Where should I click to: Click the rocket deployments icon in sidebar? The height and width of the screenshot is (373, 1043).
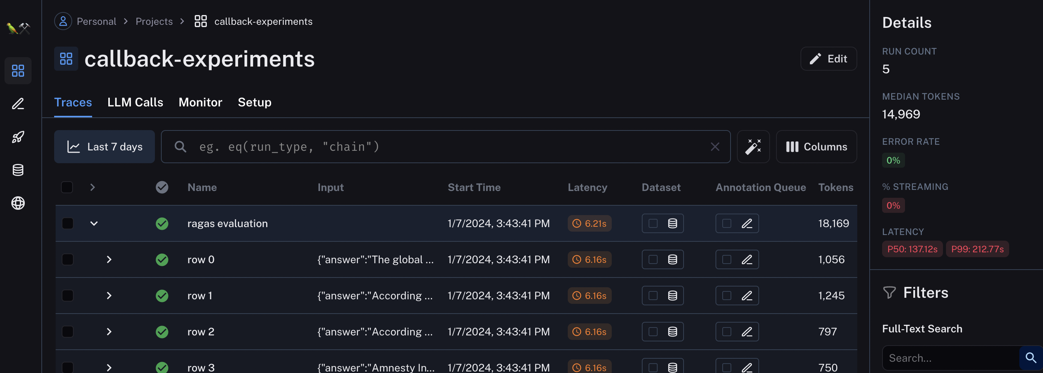[x=18, y=137]
